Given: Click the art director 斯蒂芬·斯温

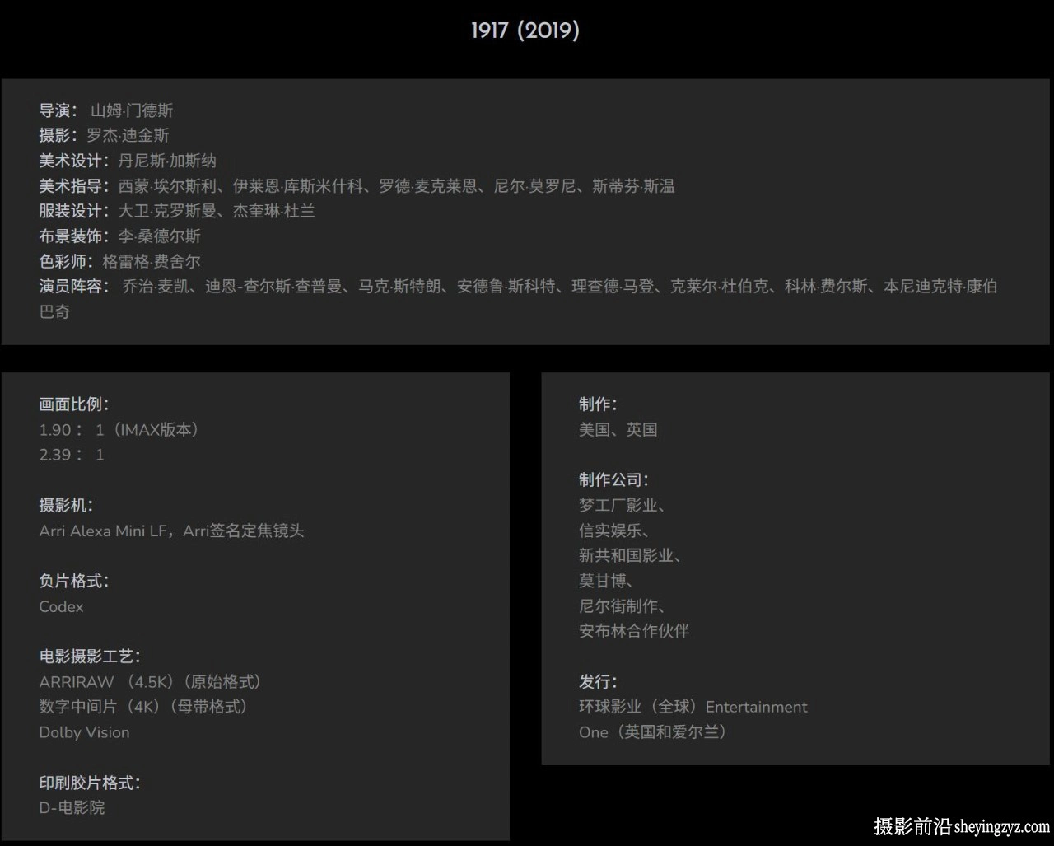Looking at the screenshot, I should (634, 186).
